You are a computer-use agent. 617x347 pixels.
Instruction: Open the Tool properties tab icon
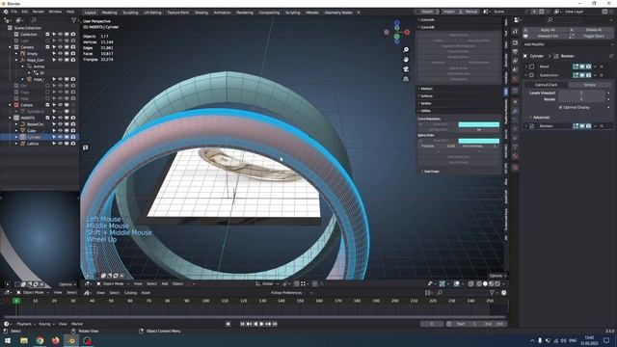tap(515, 32)
